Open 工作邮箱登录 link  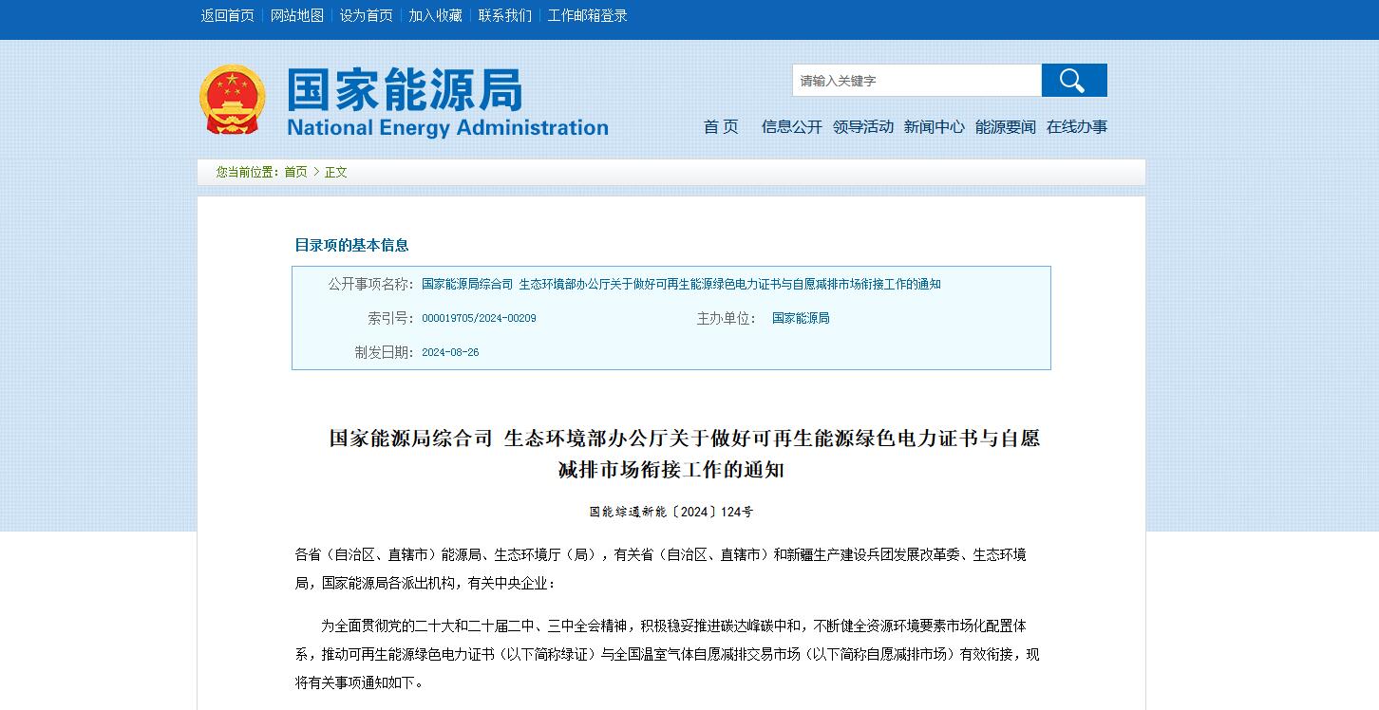tap(588, 15)
